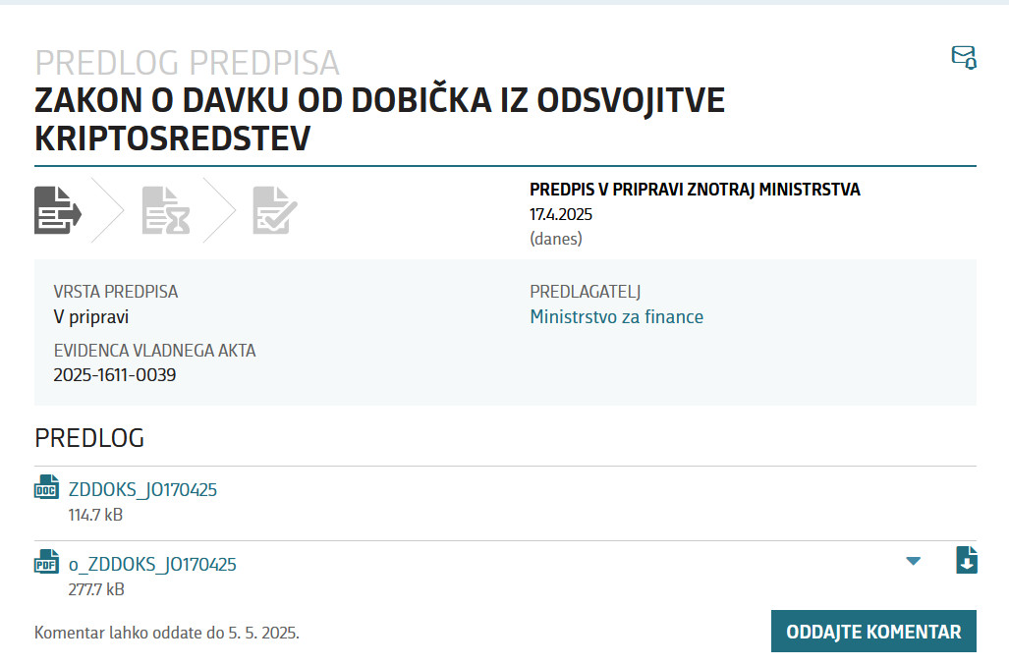
Task: Click the first stage icon, draft in preparation
Action: tap(58, 209)
